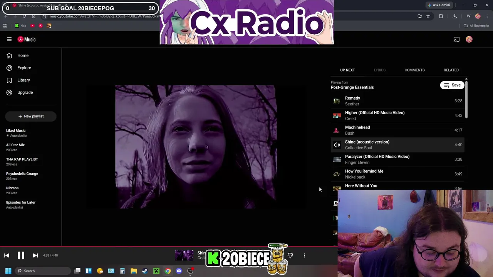Click the Paralyzer song thumbnail
The height and width of the screenshot is (277, 493).
(337, 159)
